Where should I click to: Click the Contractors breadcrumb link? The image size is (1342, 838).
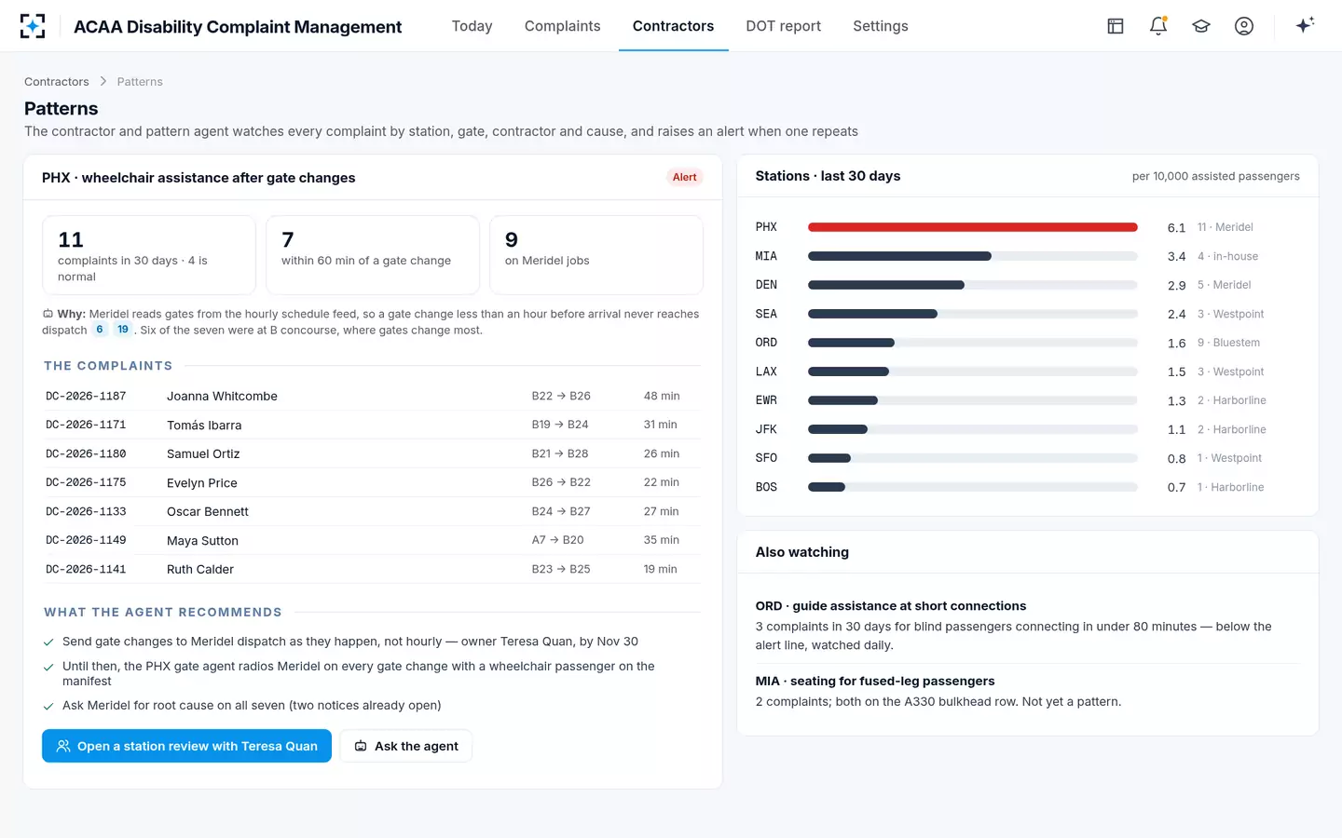tap(57, 82)
